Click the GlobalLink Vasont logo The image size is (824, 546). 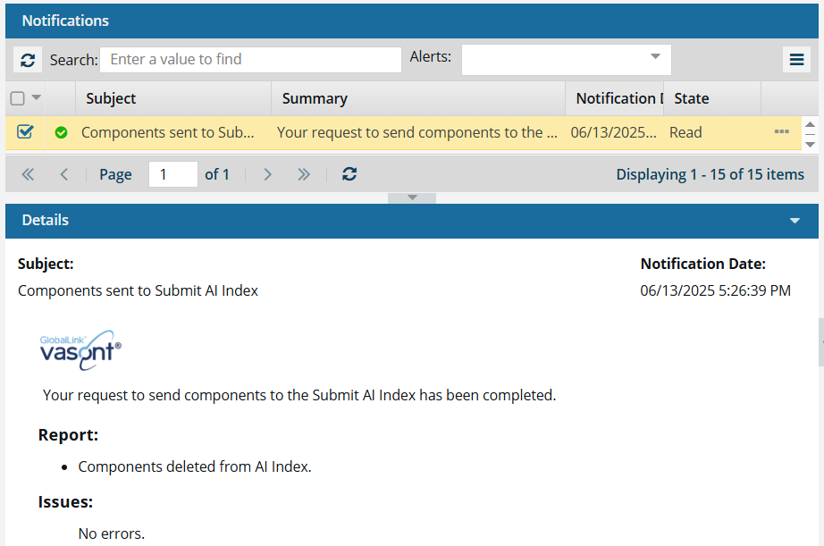pos(80,349)
